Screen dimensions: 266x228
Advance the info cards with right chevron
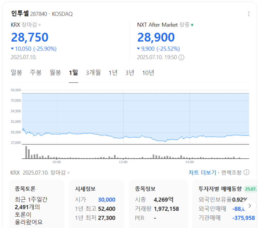click(250, 206)
